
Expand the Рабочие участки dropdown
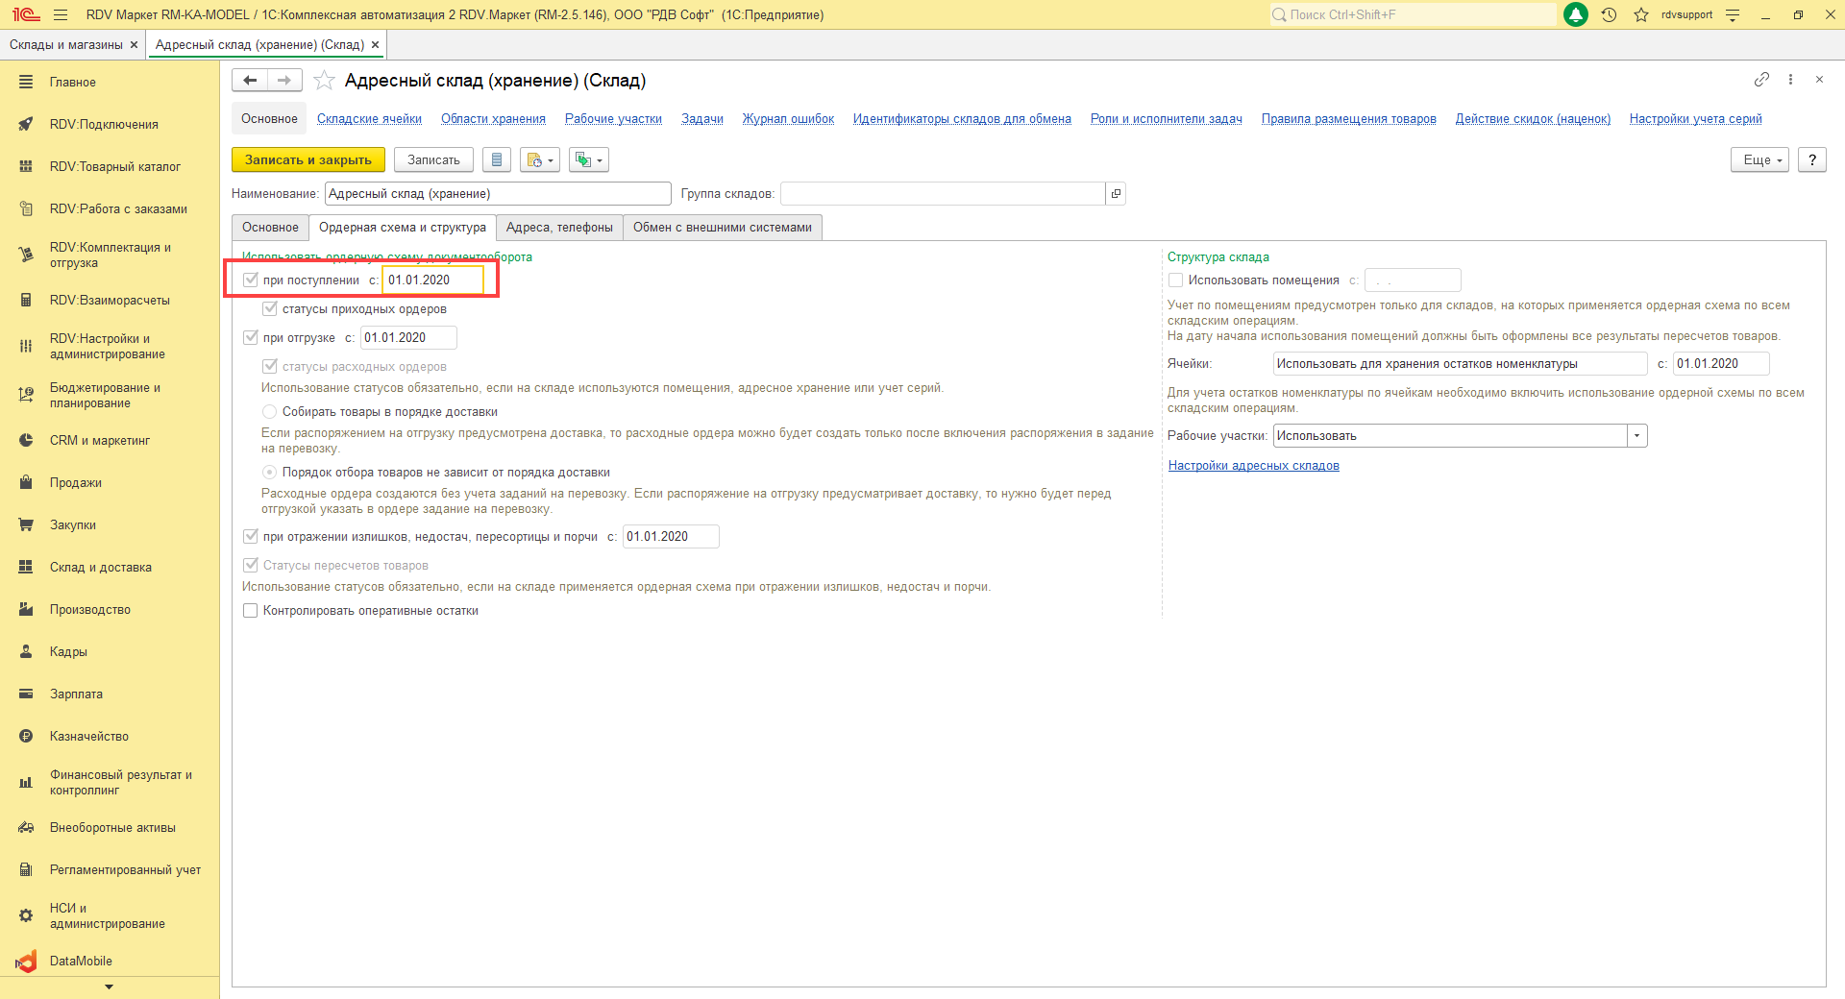[1637, 436]
